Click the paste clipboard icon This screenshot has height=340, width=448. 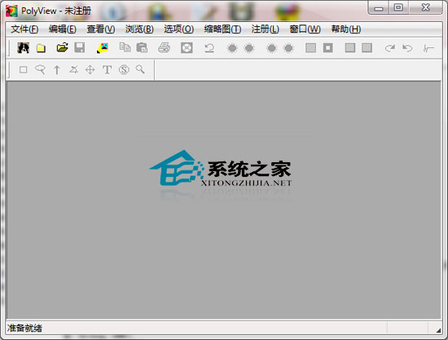coord(142,48)
